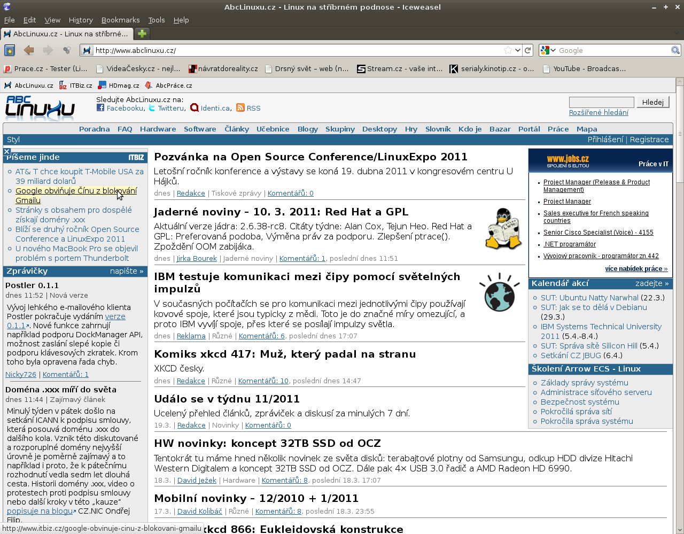
Task: Click the search magnifier icon
Action: pos(675,50)
